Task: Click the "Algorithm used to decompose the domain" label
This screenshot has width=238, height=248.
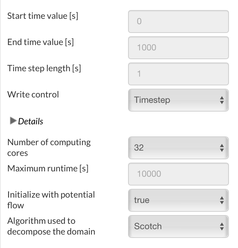Action: [51, 226]
